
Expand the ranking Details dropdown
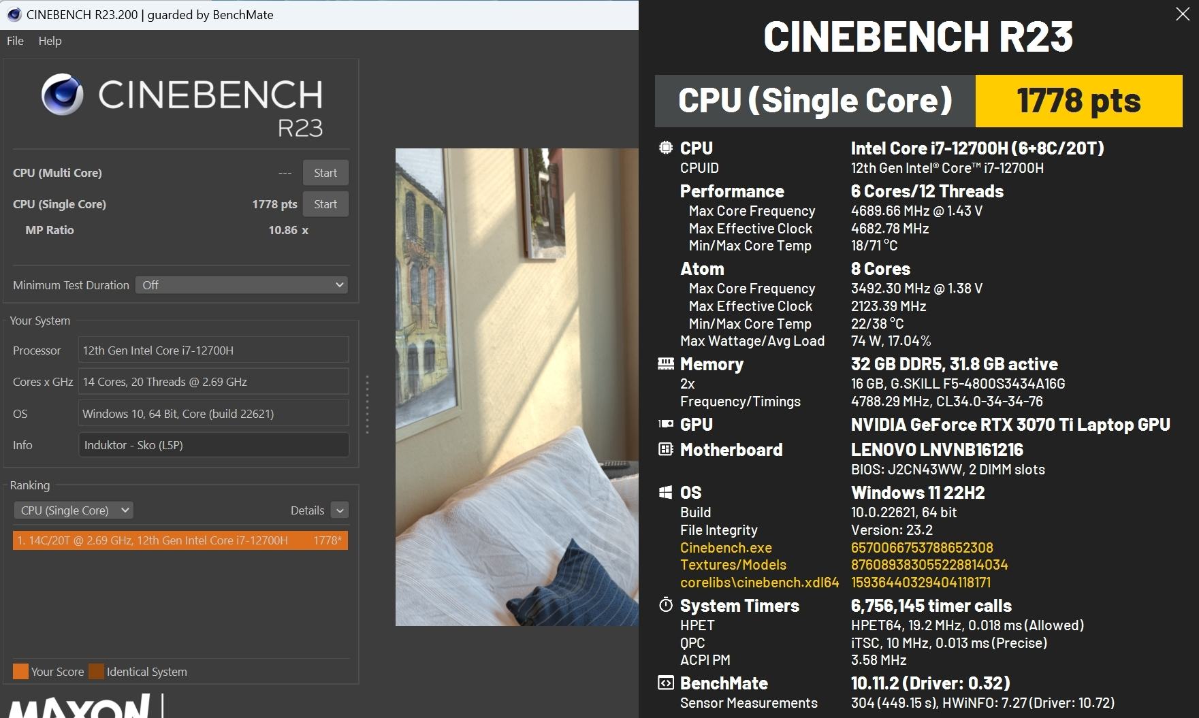pyautogui.click(x=340, y=510)
